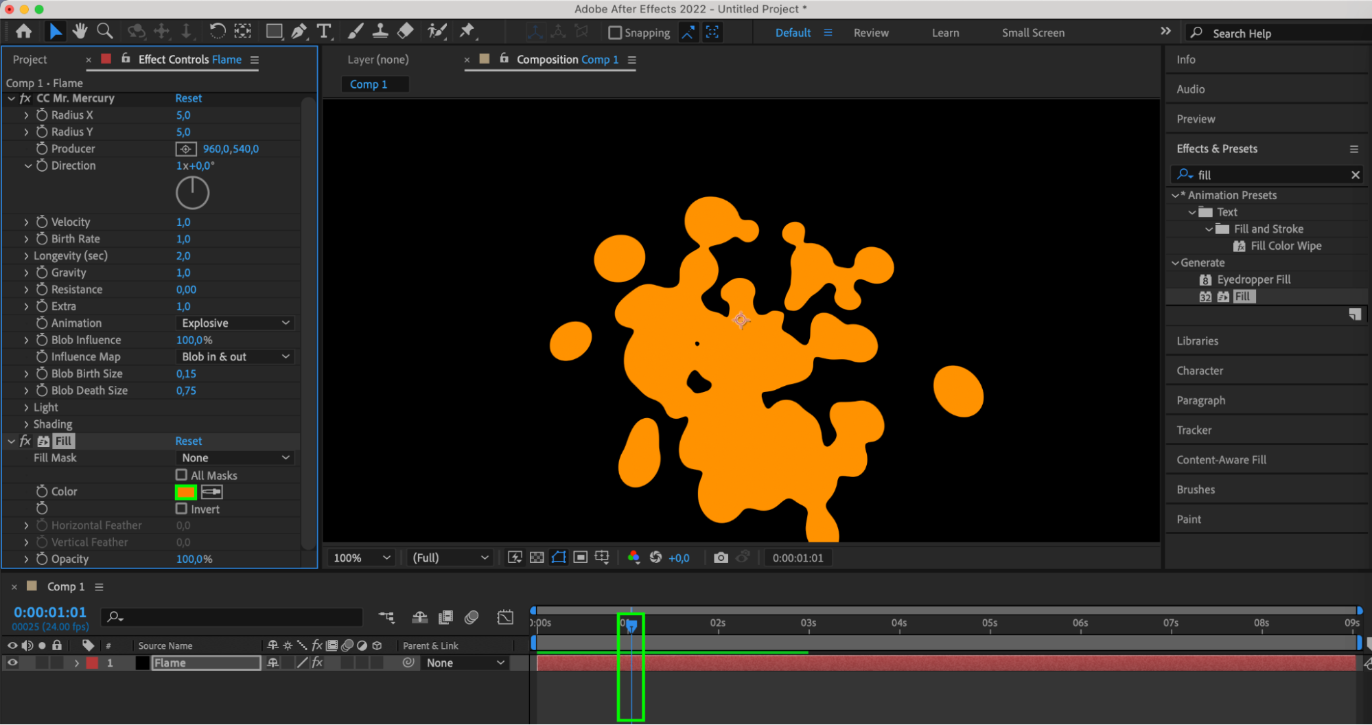This screenshot has width=1372, height=725.
Task: Click the Take Snapshot camera icon
Action: [721, 557]
